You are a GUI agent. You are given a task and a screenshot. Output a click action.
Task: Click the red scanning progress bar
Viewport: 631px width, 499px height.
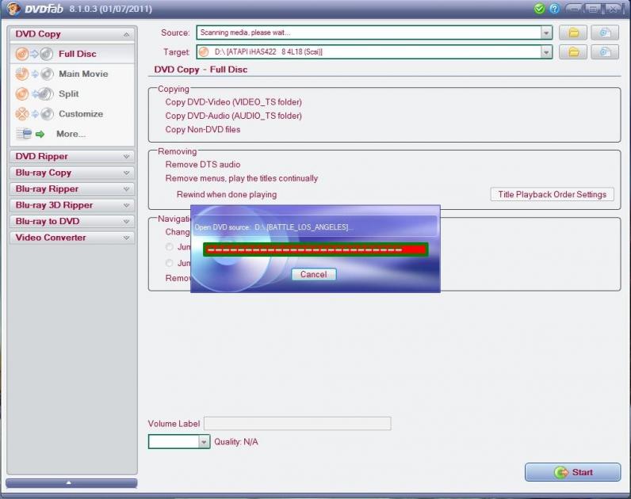[315, 249]
